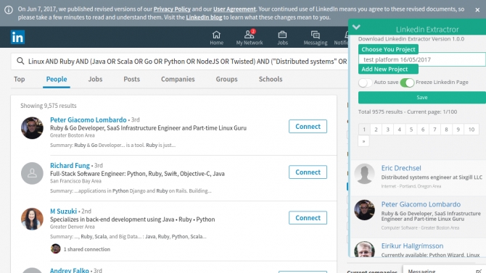Screen dimensions: 486x273
Task: Click the shared connection small avatar
Action: 55,249
